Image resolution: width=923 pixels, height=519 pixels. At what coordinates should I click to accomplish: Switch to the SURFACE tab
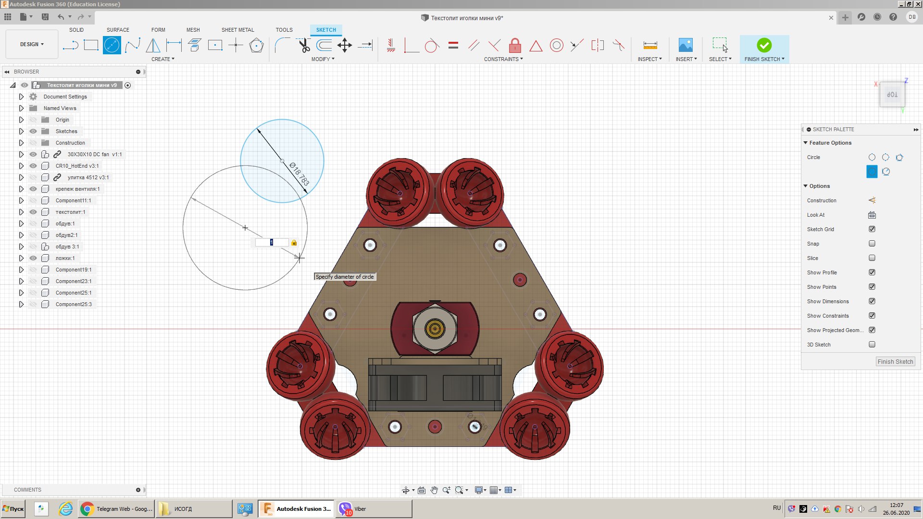[x=118, y=30]
